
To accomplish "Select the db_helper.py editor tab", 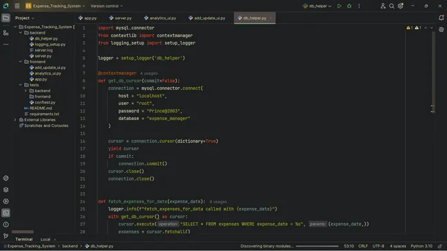I will [254, 18].
